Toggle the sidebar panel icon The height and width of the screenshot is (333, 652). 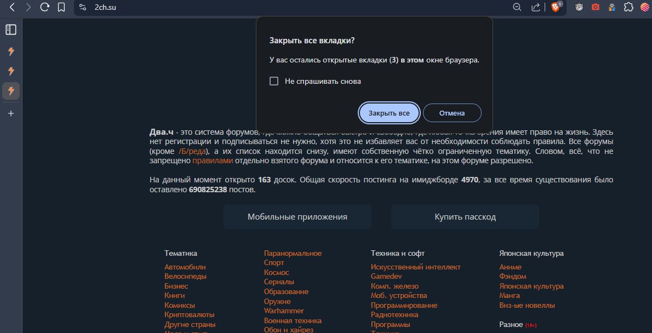coord(11,30)
